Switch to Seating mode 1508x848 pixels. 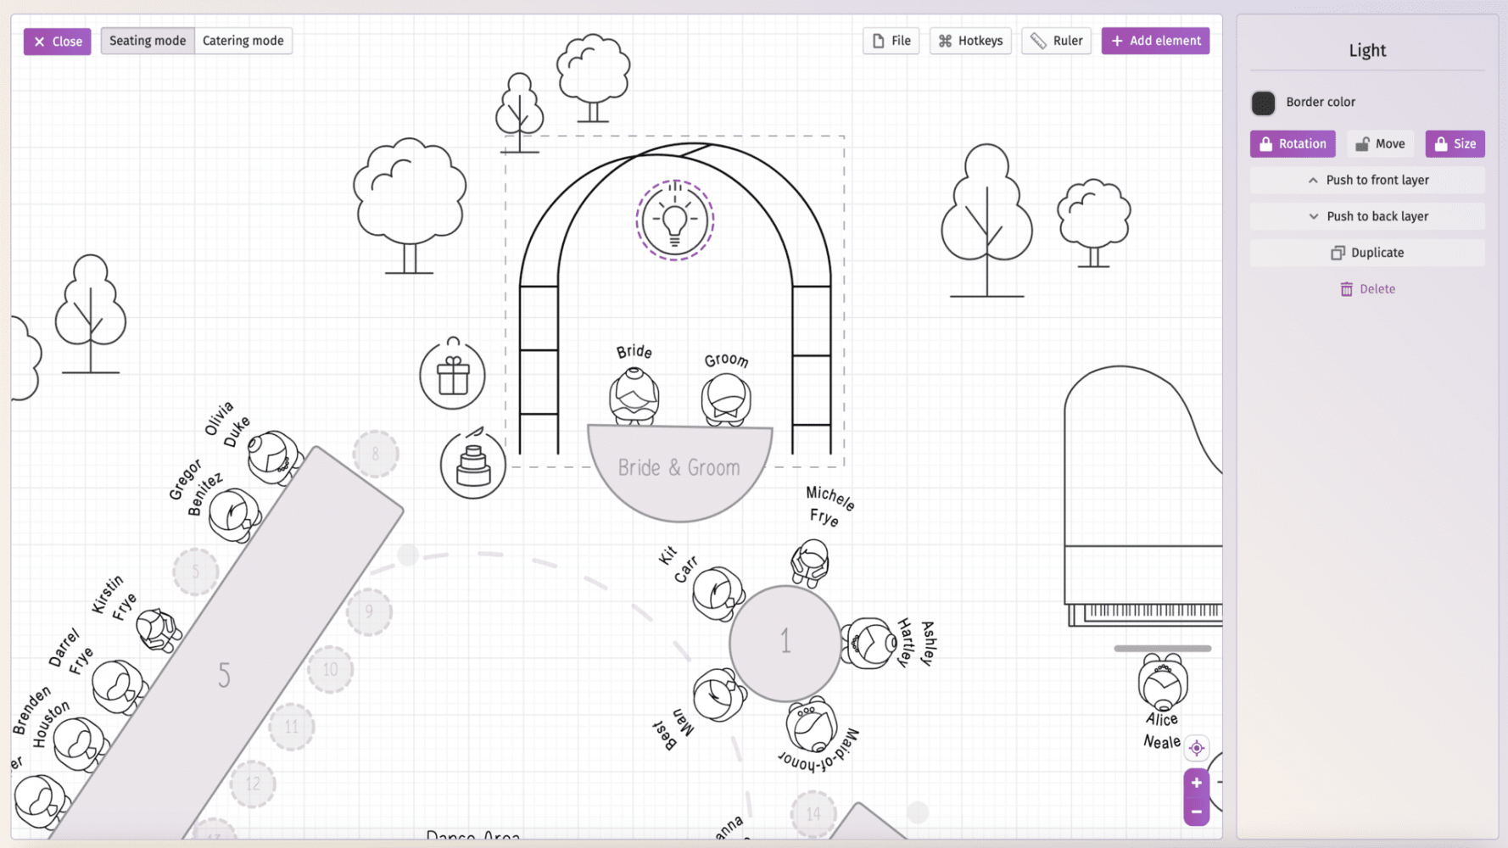[147, 40]
